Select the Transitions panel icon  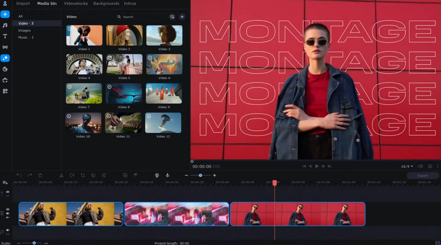point(5,47)
